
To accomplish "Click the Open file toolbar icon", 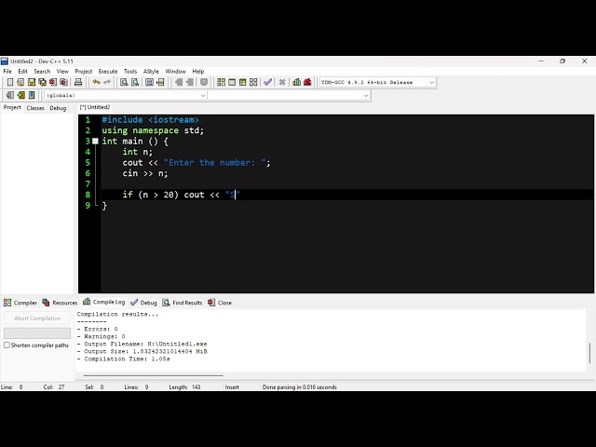I will point(20,82).
